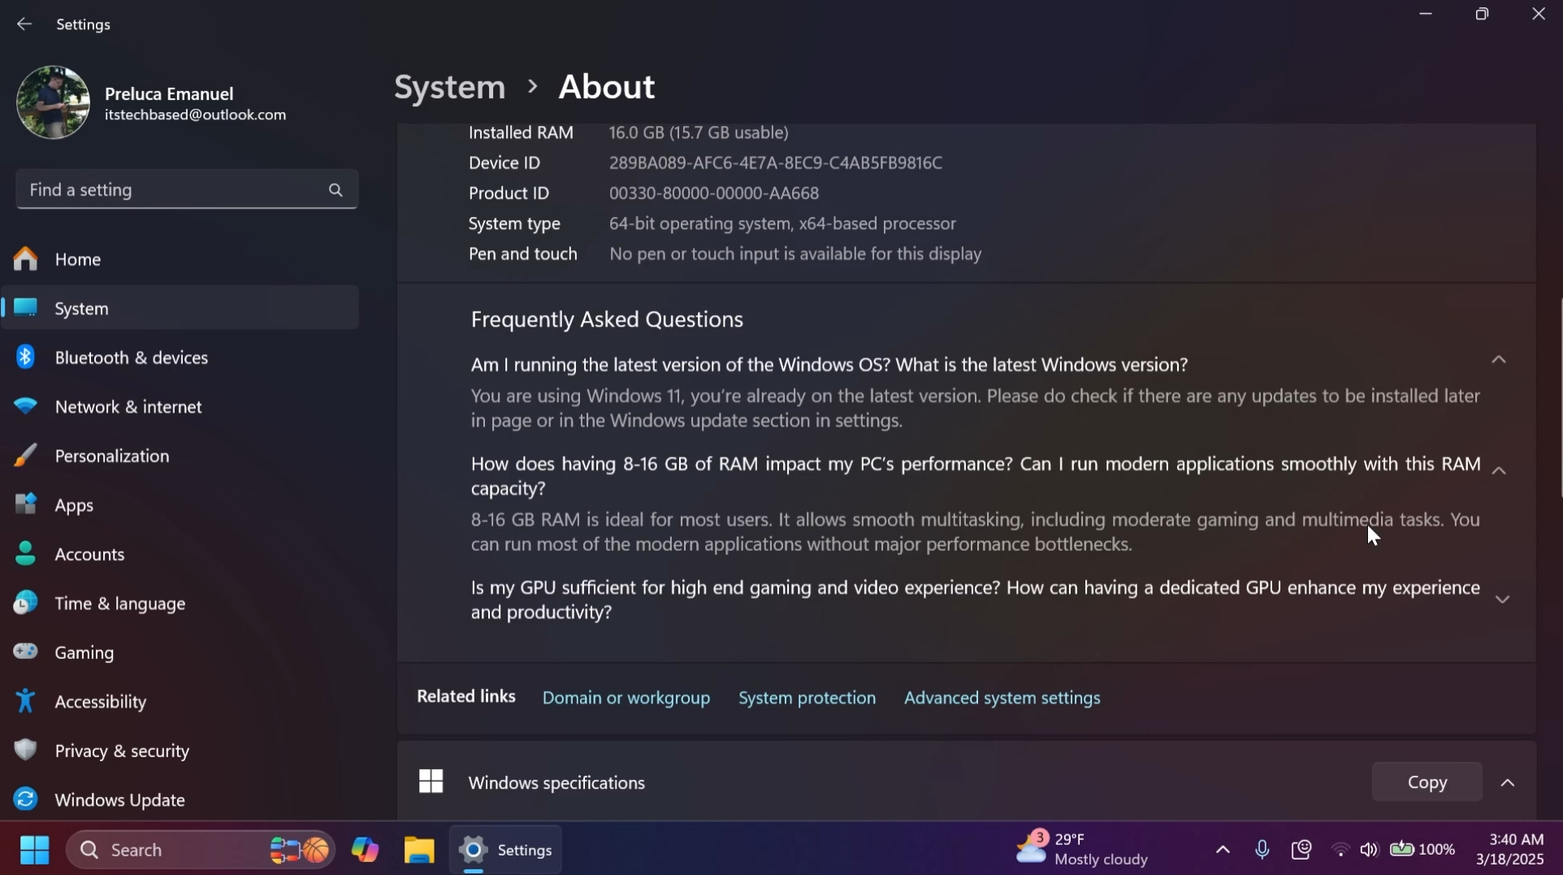Show hidden icons in the system tray
The image size is (1563, 875).
click(1222, 850)
